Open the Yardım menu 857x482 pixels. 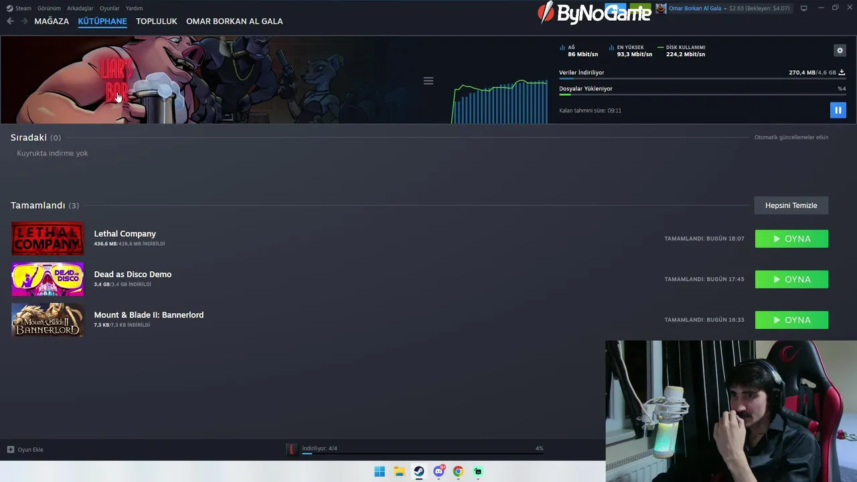point(134,8)
